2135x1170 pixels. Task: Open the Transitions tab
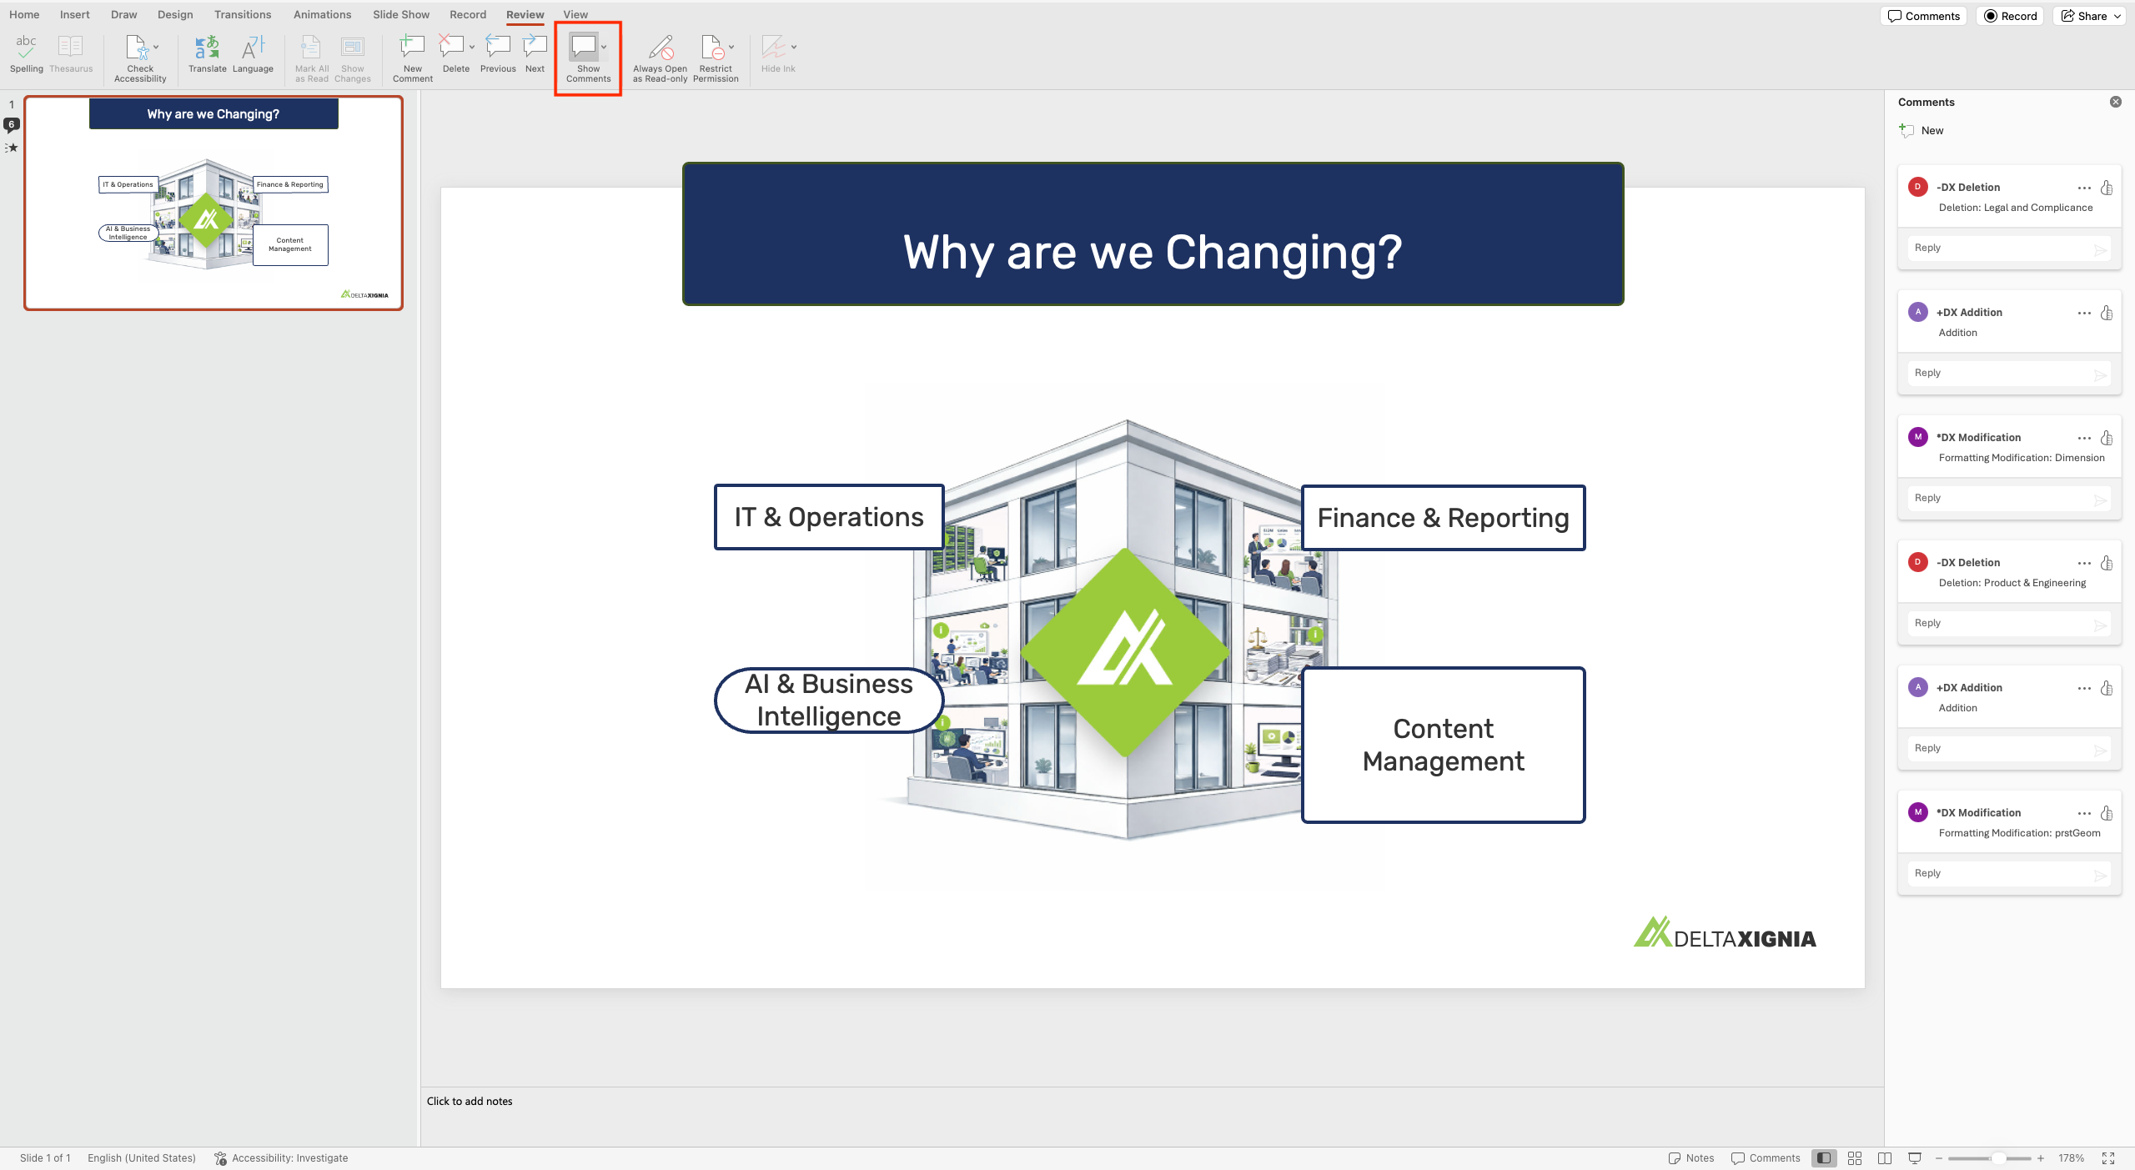click(243, 14)
